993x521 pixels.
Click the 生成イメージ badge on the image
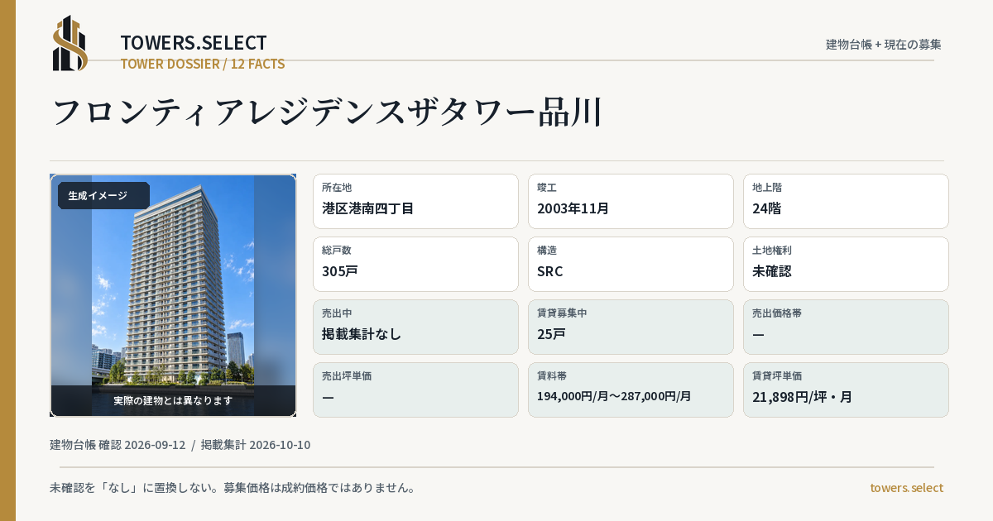pos(103,196)
